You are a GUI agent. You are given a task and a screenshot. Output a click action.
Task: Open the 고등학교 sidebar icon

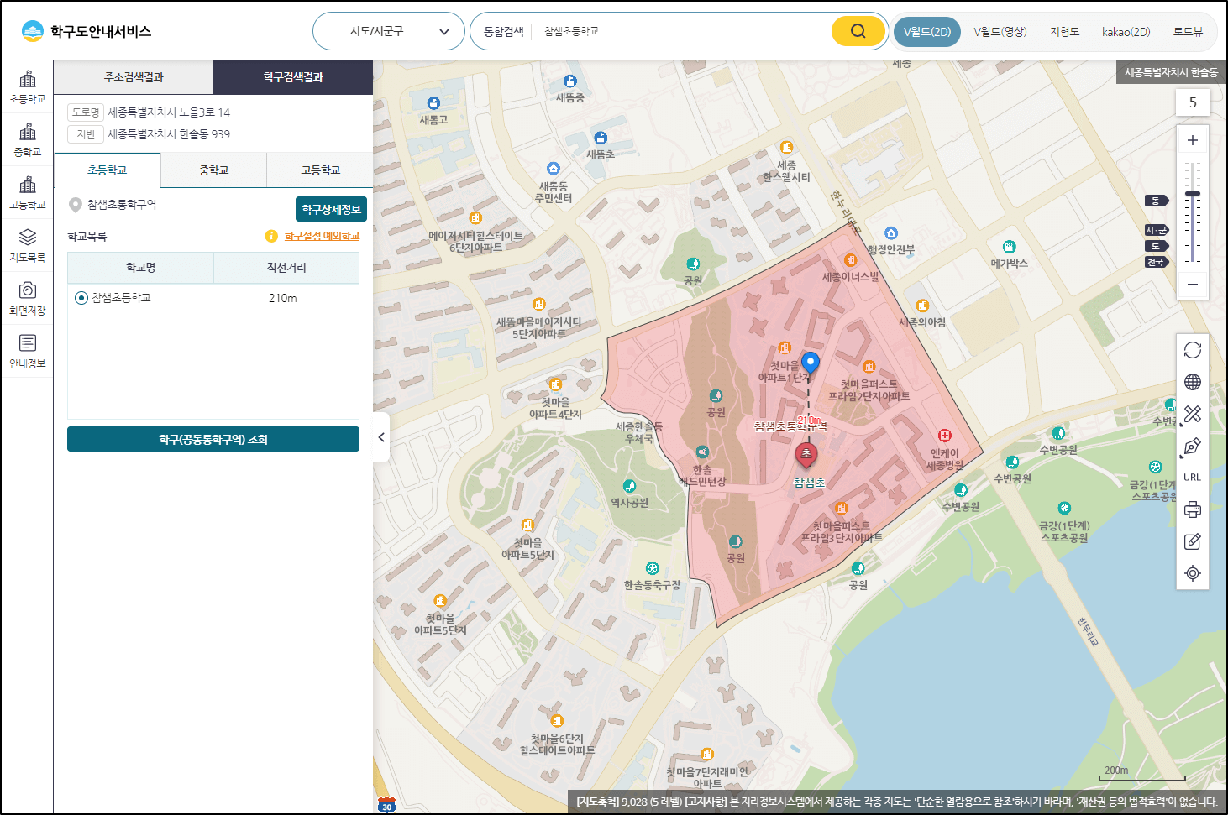tap(28, 193)
